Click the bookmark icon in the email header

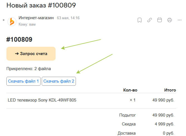140,20
